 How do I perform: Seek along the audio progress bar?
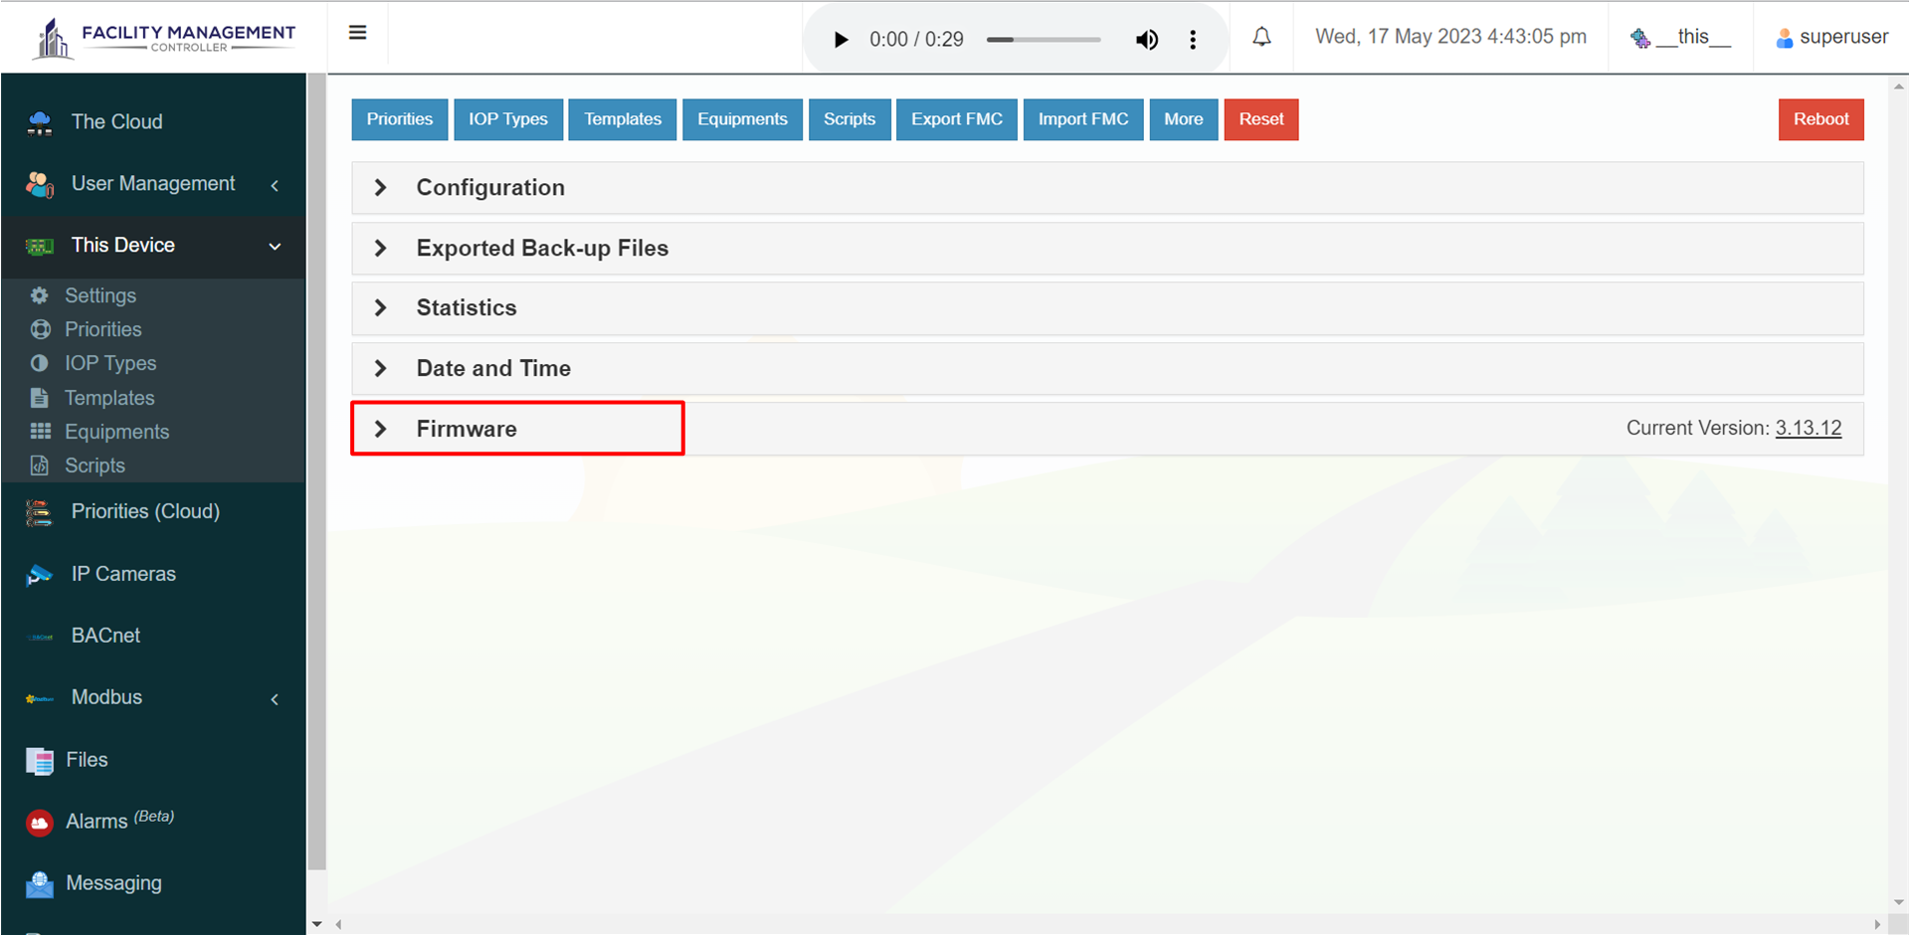tap(1044, 40)
